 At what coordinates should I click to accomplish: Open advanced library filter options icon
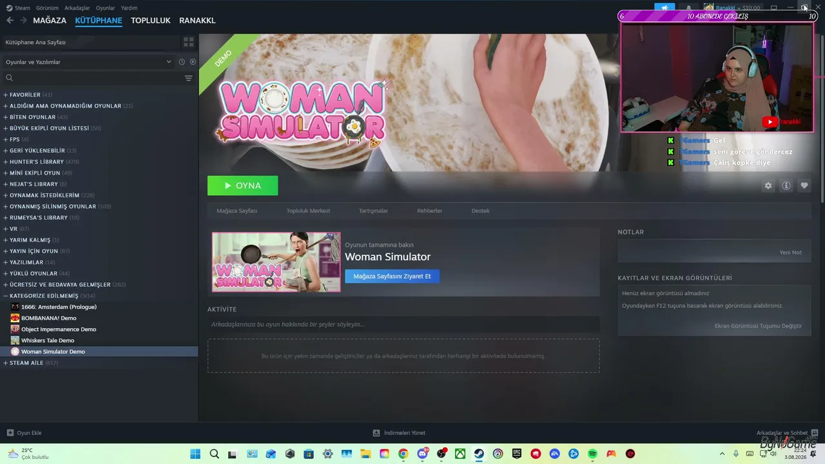pos(188,78)
